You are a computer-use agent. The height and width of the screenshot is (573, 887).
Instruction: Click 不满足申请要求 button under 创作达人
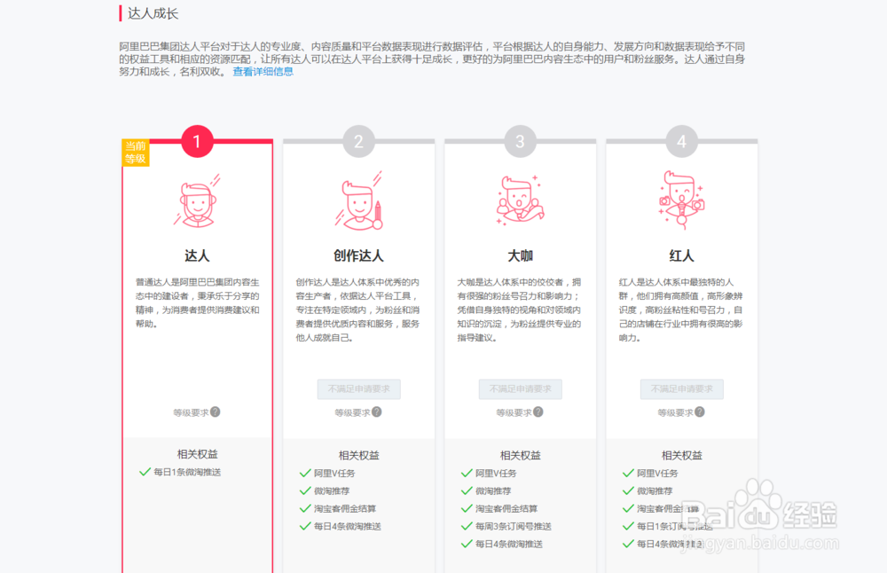click(x=358, y=389)
